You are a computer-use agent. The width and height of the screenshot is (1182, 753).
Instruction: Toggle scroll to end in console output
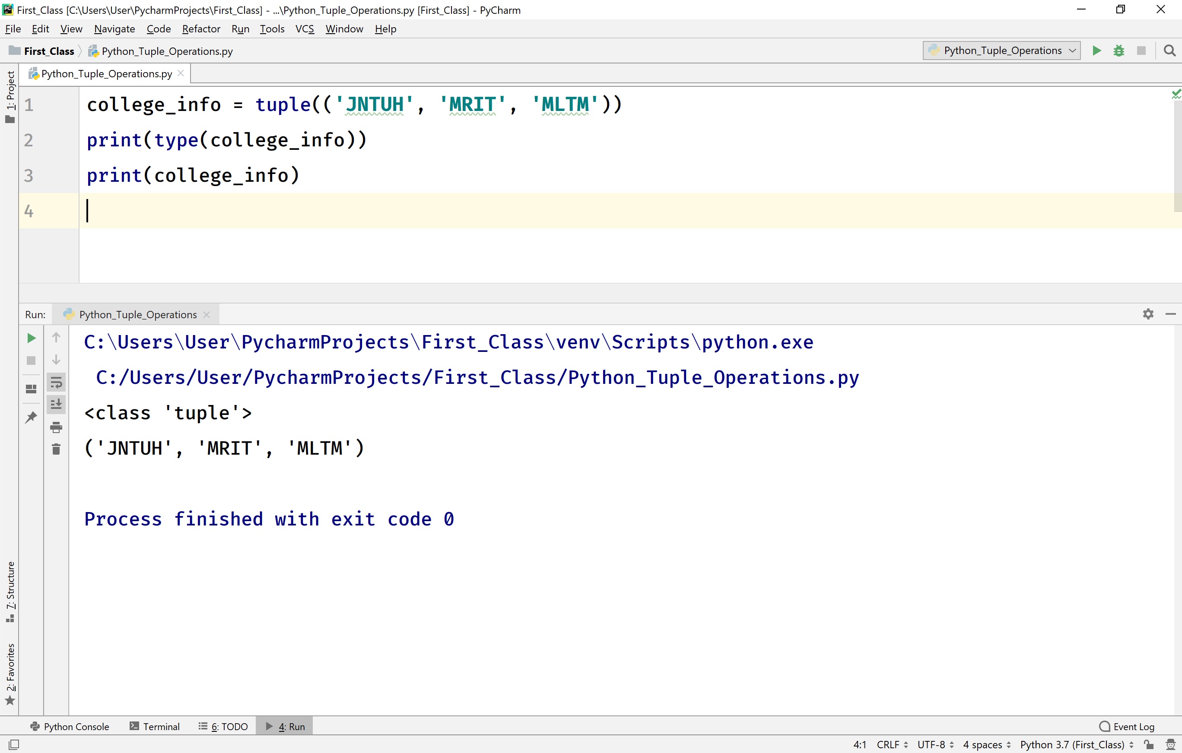coord(56,404)
